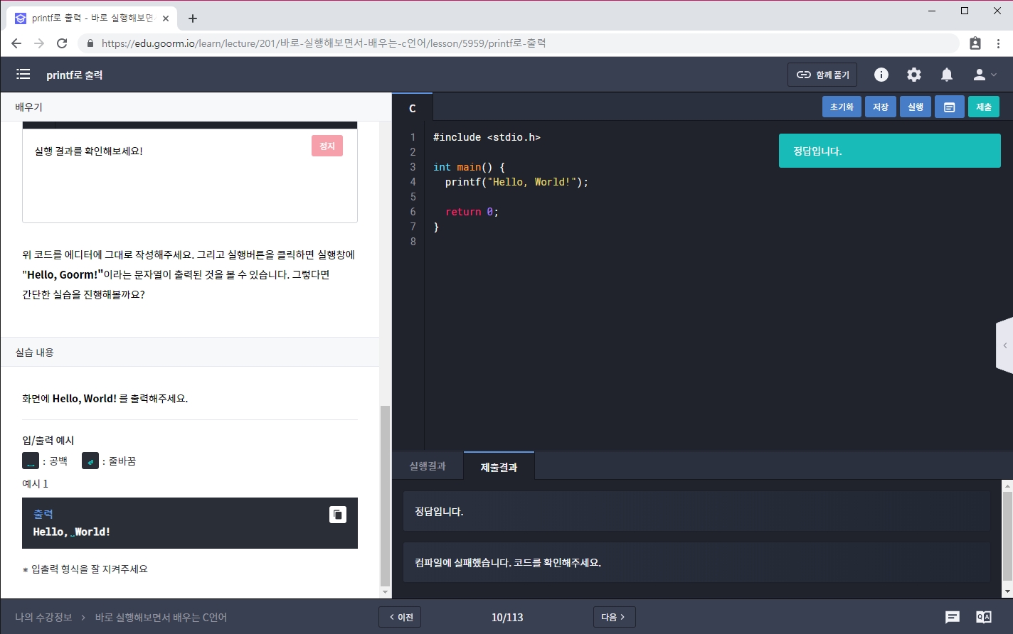Select the 제출결과 tab
1013x634 pixels.
(x=499, y=467)
